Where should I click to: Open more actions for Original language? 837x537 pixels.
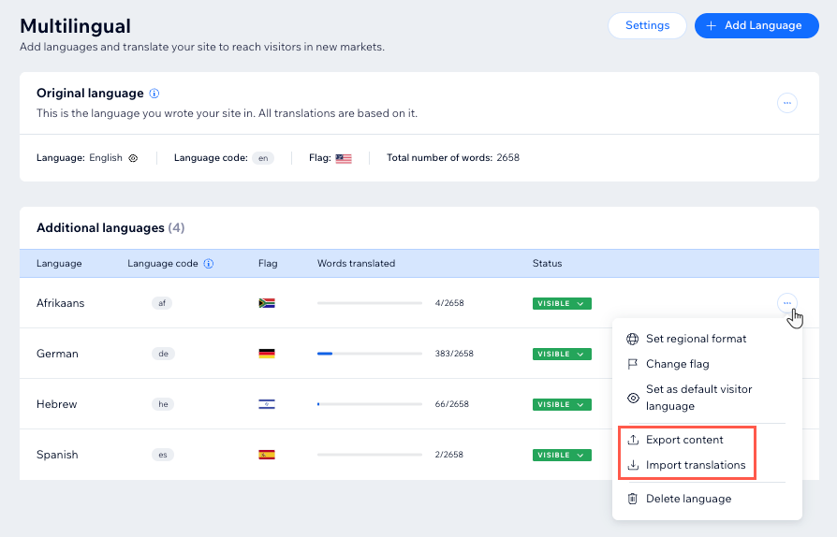[x=786, y=103]
